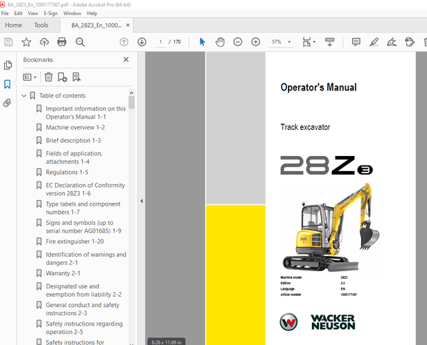427x345 pixels.
Task: Click the 57% zoom value field
Action: pyautogui.click(x=277, y=42)
